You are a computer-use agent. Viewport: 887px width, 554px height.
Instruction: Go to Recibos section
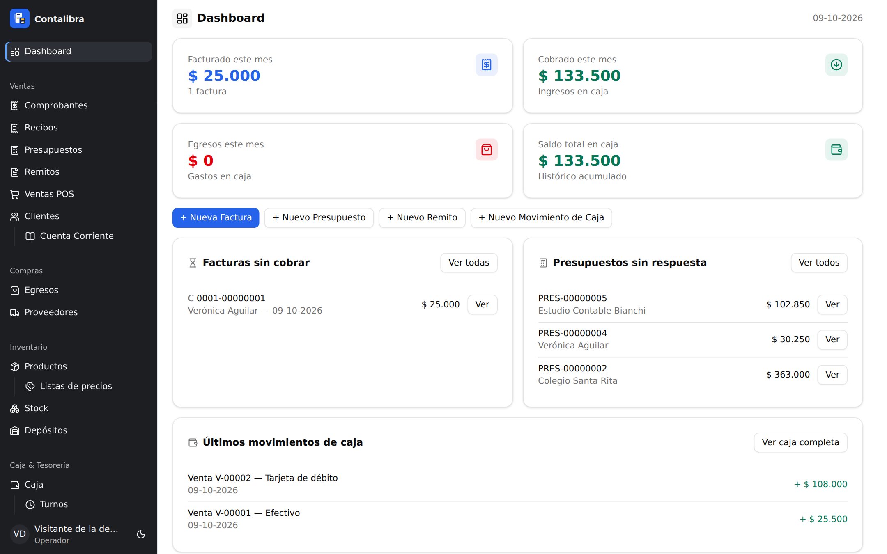click(x=78, y=128)
